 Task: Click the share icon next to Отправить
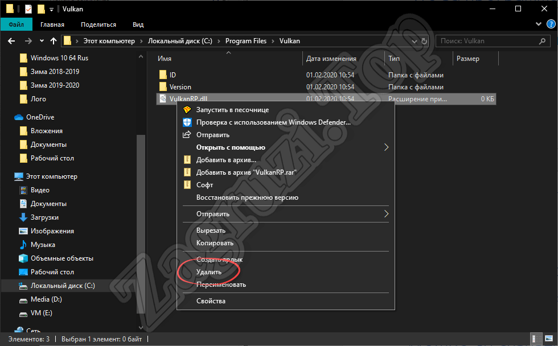(x=186, y=135)
